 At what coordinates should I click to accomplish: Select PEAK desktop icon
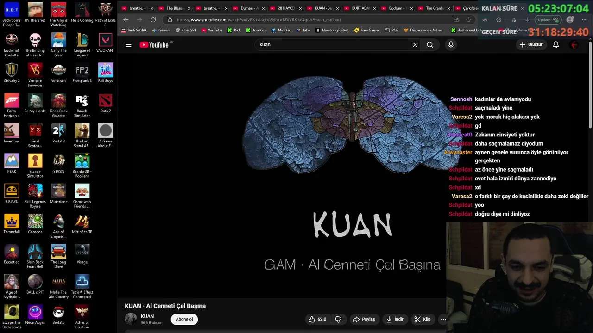(x=12, y=163)
